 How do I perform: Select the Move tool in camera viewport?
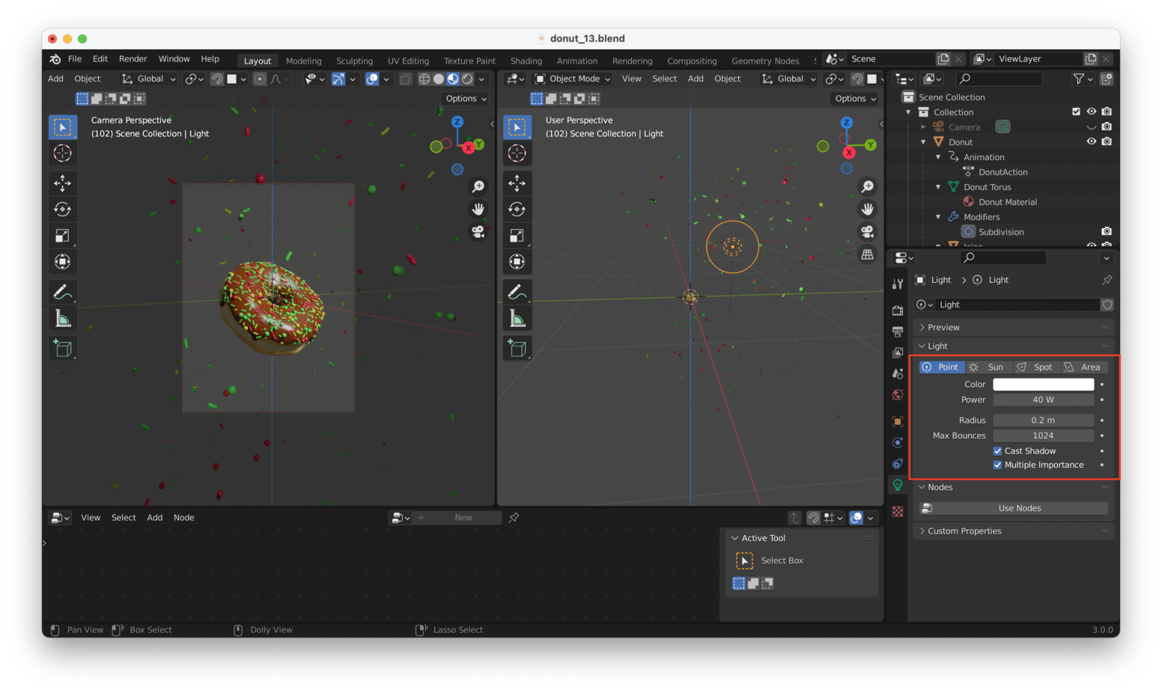(x=63, y=183)
